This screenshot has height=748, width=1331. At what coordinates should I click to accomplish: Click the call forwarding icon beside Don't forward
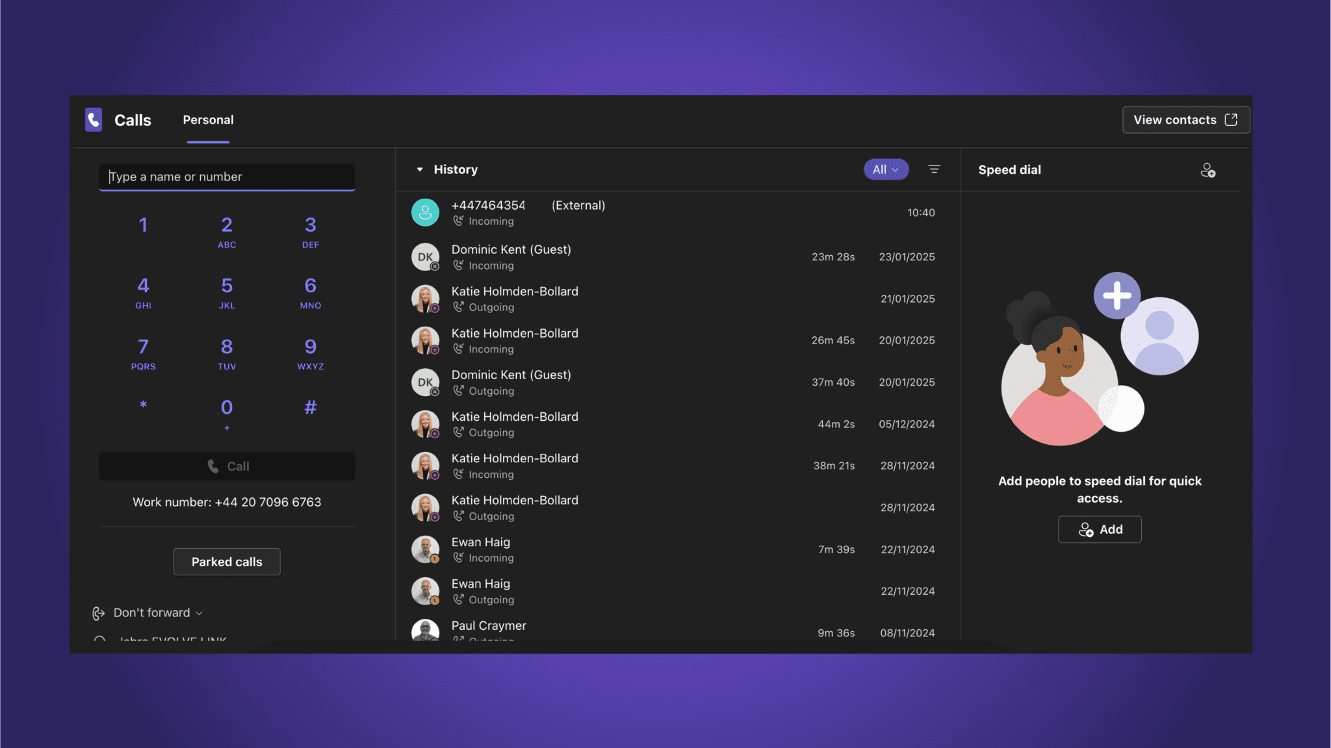[99, 612]
